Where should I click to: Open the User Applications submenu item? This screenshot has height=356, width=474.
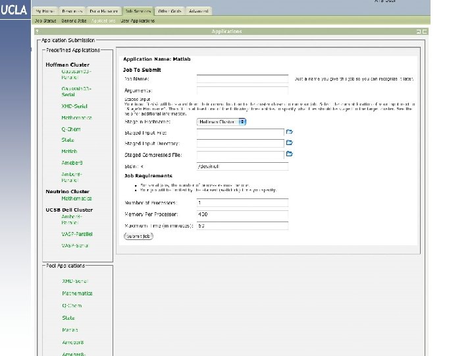pos(138,21)
